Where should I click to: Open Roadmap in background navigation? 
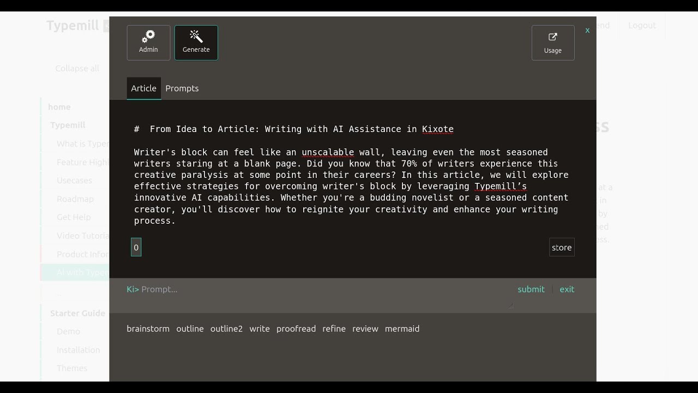[75, 199]
